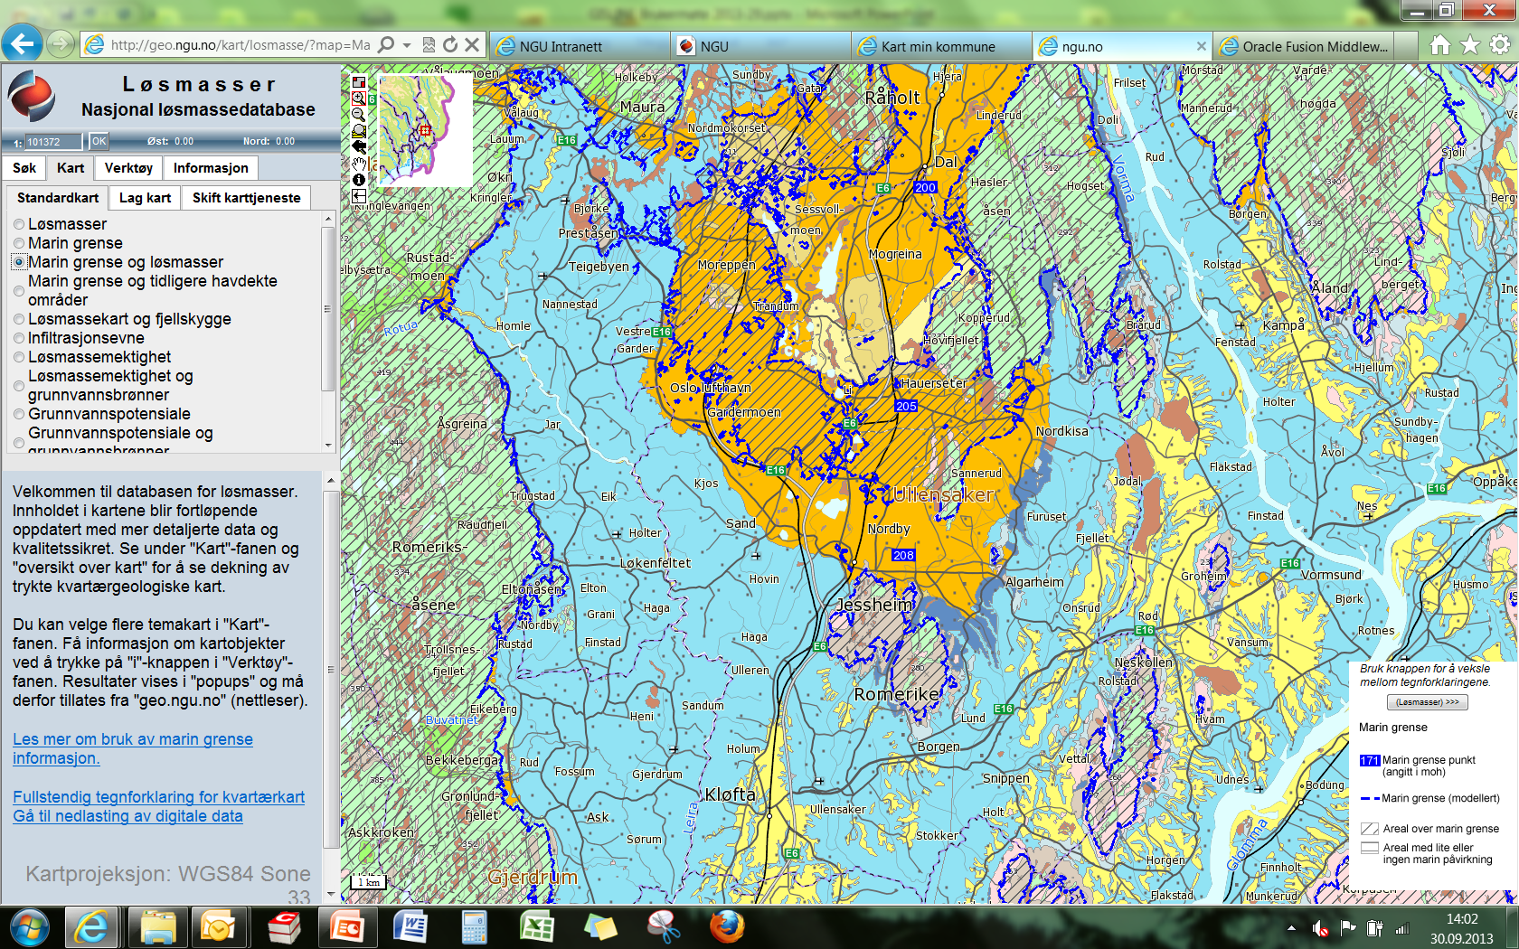Open Gå til nedlasting av digitale data link
1519x949 pixels.
pos(127,816)
